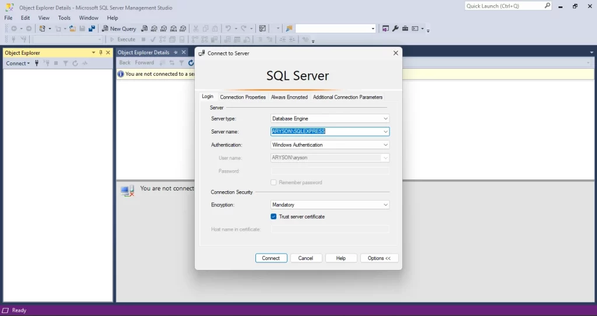The height and width of the screenshot is (316, 597).
Task: Click the Options << button
Action: [x=379, y=258]
